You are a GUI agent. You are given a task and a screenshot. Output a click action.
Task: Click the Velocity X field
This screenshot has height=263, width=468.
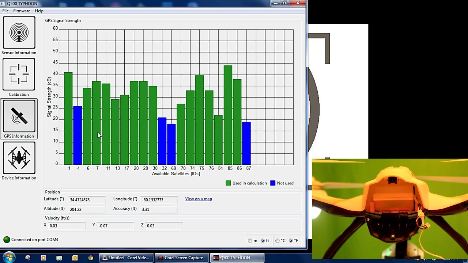pyautogui.click(x=67, y=226)
